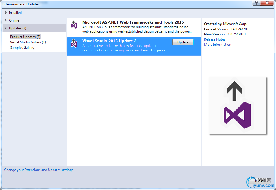Screen dimensions: 276x190
Task: Open the More Information link
Action: click(x=218, y=45)
